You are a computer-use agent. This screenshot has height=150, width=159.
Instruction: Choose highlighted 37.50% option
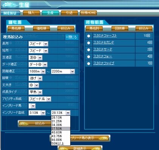61,129
